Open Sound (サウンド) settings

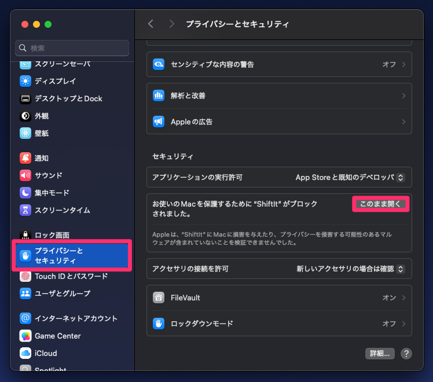coord(25,175)
